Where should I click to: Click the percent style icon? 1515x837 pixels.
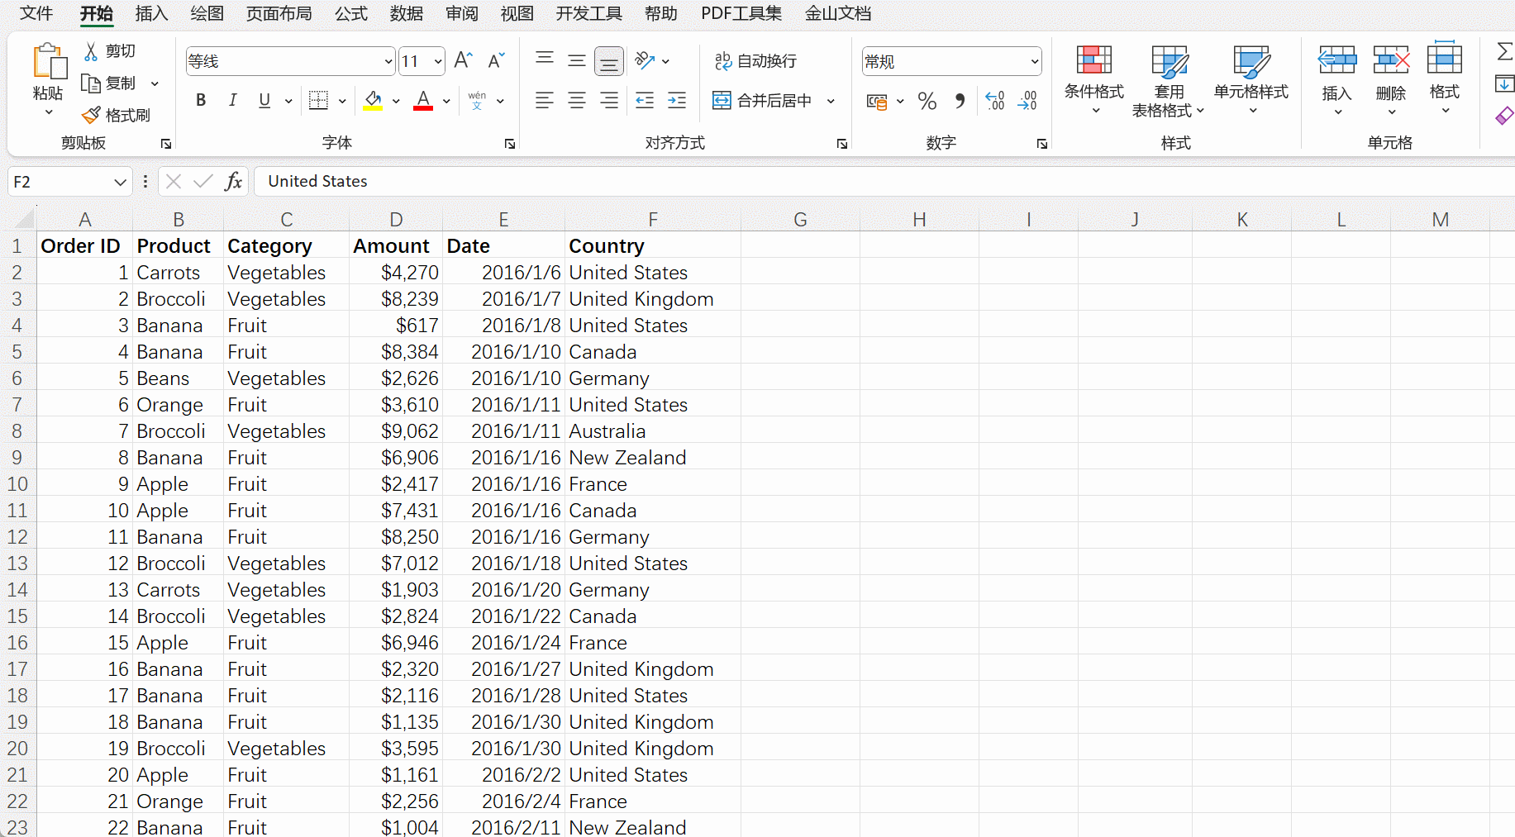[927, 101]
